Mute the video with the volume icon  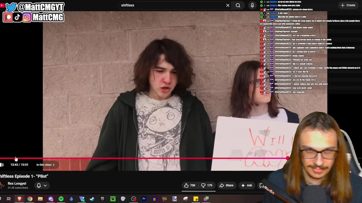point(2,165)
